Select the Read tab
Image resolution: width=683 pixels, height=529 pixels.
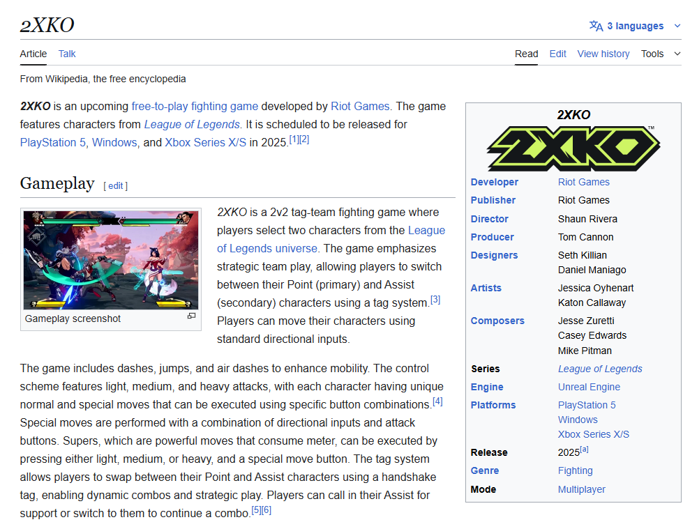pos(526,54)
